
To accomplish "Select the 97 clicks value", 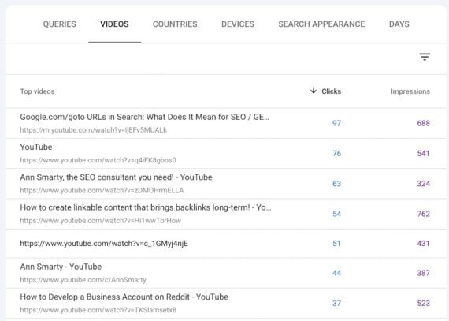I will [336, 123].
